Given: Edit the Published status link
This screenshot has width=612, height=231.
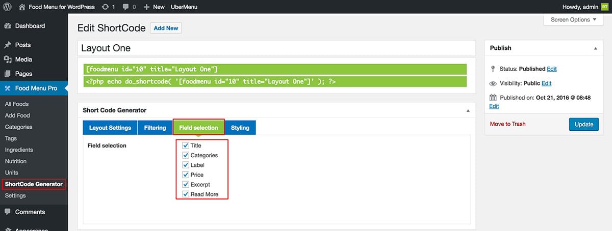Looking at the screenshot, I should [552, 69].
